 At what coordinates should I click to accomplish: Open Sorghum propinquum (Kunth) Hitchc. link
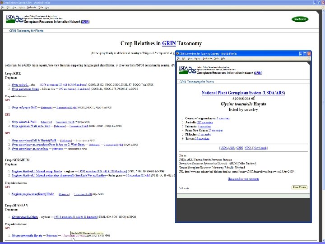coord(33,194)
